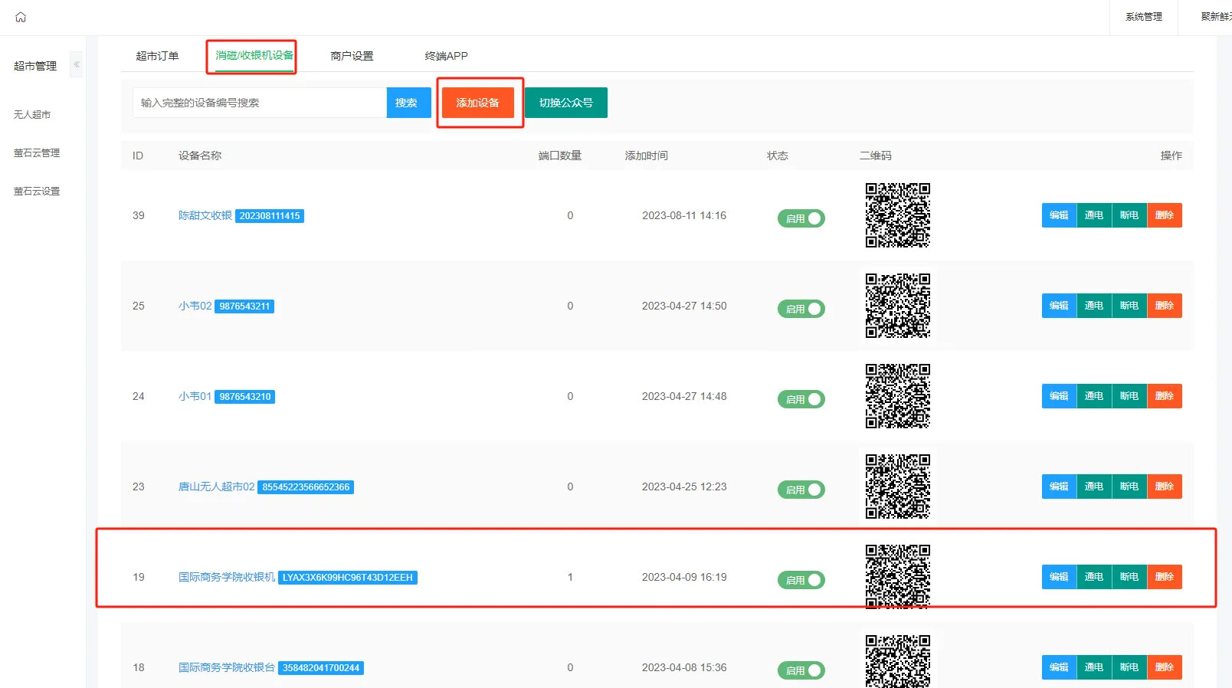Open device link 国际商务学院收银台

(227, 667)
